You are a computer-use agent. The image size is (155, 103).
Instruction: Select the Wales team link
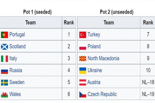pyautogui.click(x=15, y=94)
